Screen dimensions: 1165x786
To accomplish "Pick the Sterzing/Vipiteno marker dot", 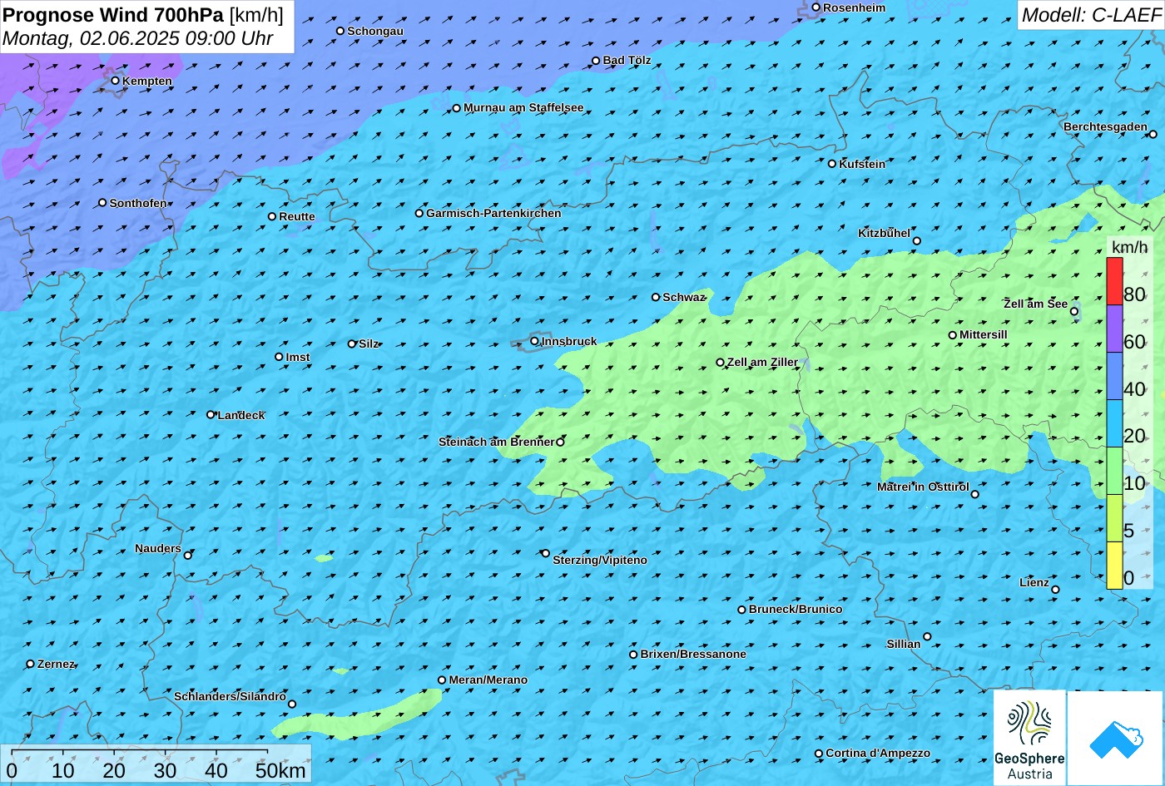I will click(546, 553).
